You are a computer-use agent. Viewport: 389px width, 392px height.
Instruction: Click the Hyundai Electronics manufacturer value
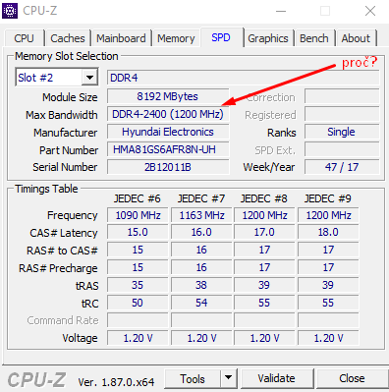(x=168, y=132)
